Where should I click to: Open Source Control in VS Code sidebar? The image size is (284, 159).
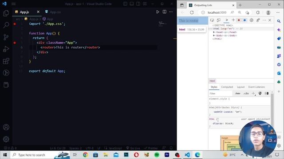6,37
